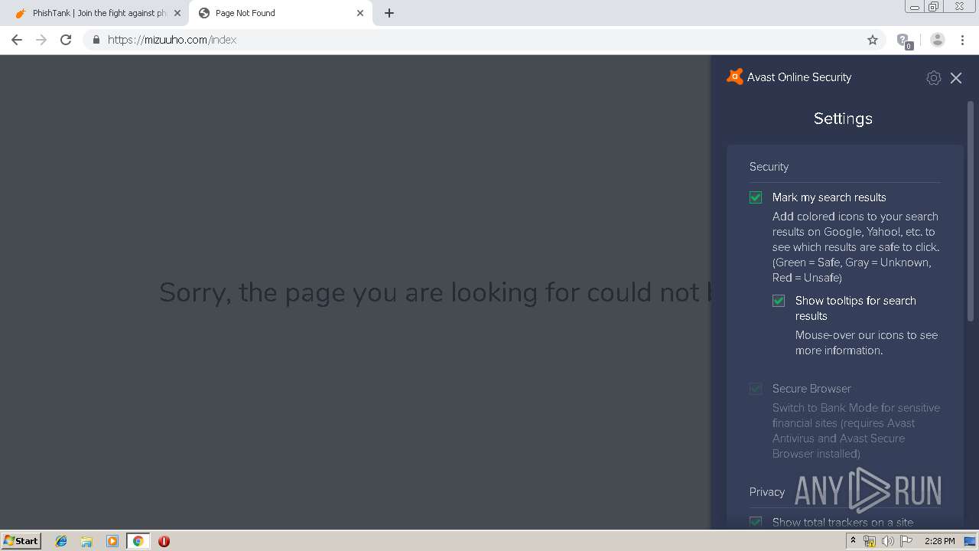Viewport: 979px width, 551px height.
Task: Minimize the Chrome window
Action: coord(914,7)
